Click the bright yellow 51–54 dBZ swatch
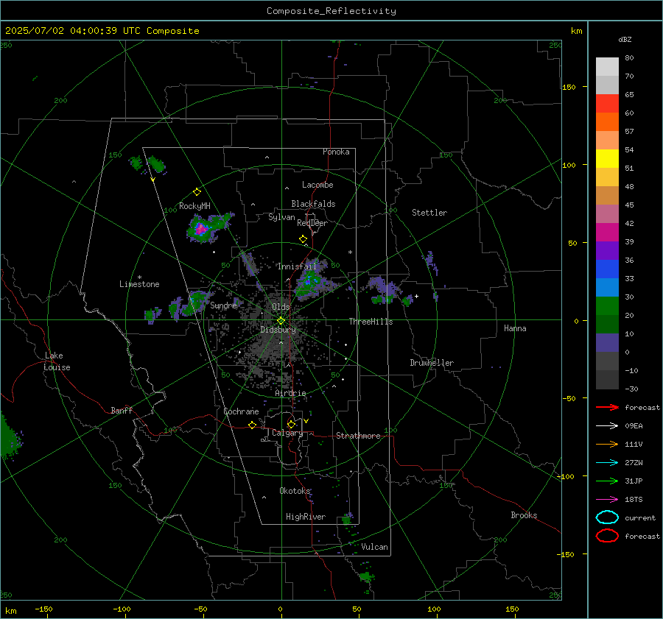663x619 pixels. (x=607, y=159)
